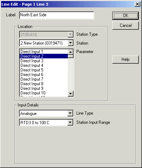Expand the Station dropdown arrow

tap(70, 43)
